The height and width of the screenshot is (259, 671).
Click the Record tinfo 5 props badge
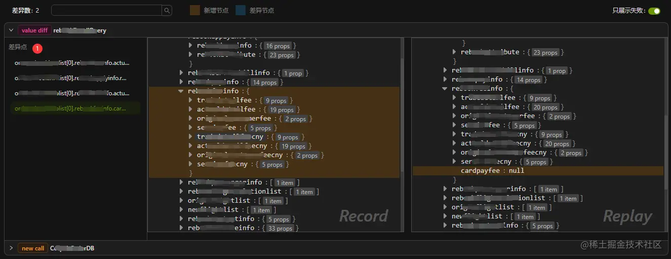click(x=279, y=219)
